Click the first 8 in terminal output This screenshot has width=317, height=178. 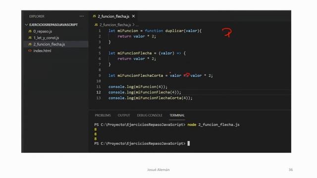(96, 130)
